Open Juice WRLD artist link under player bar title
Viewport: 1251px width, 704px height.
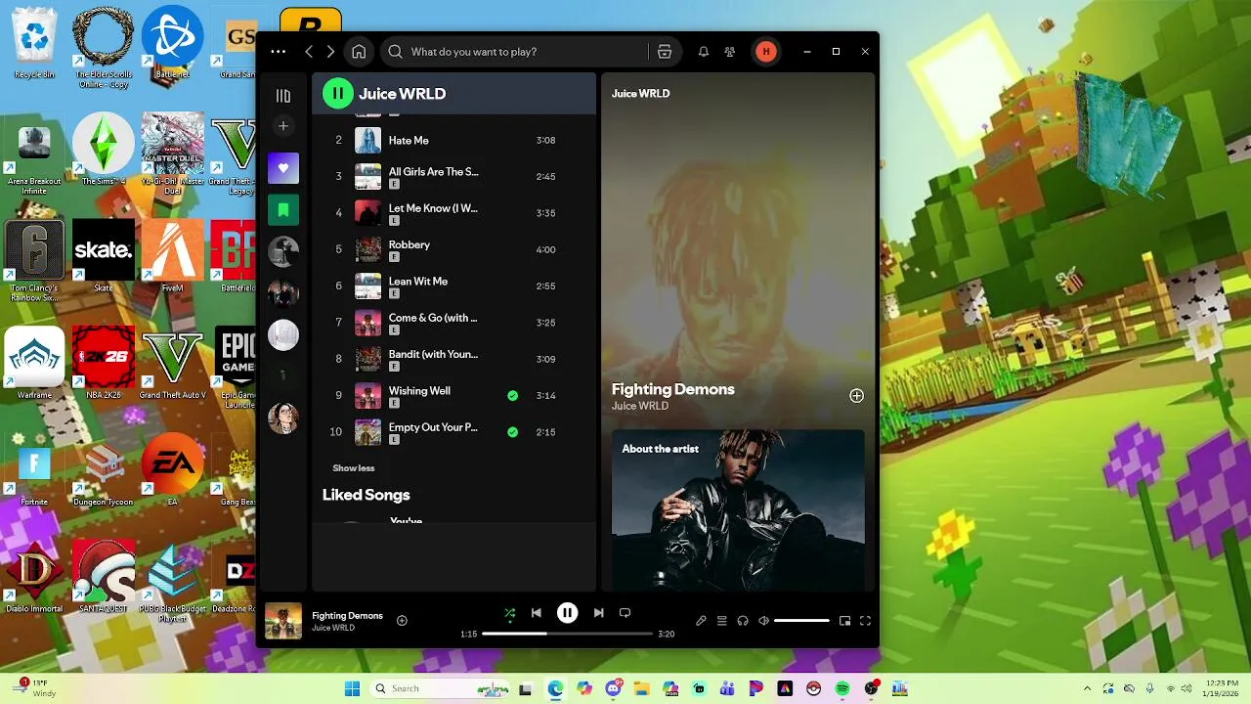pyautogui.click(x=333, y=628)
